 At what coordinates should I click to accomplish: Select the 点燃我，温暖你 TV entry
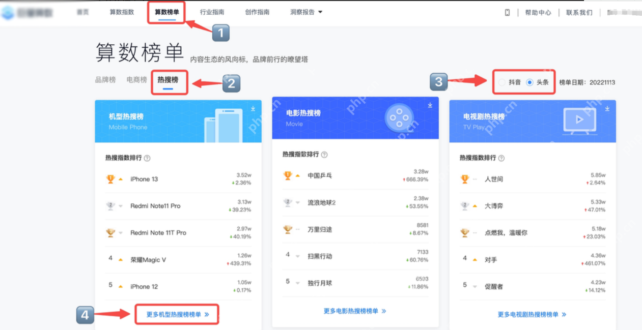(x=533, y=232)
